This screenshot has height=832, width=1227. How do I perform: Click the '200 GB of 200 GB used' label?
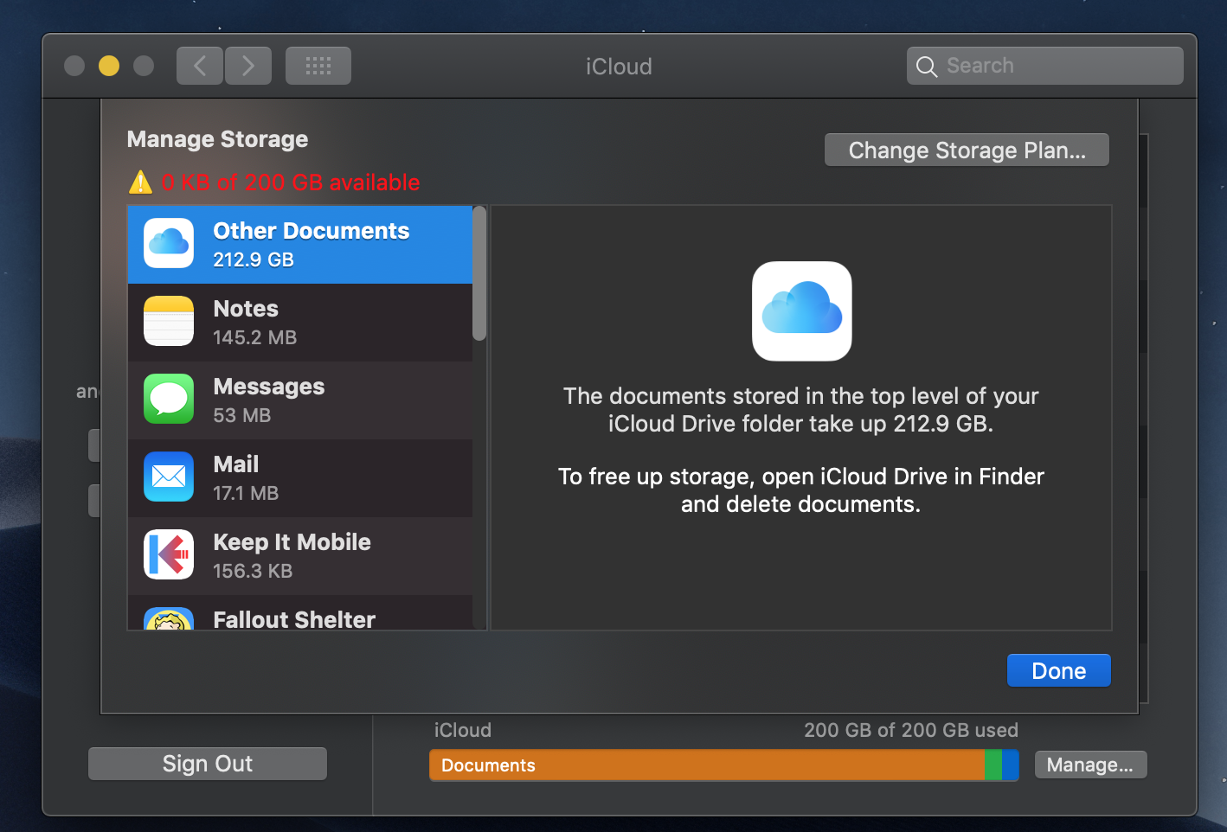pos(911,730)
